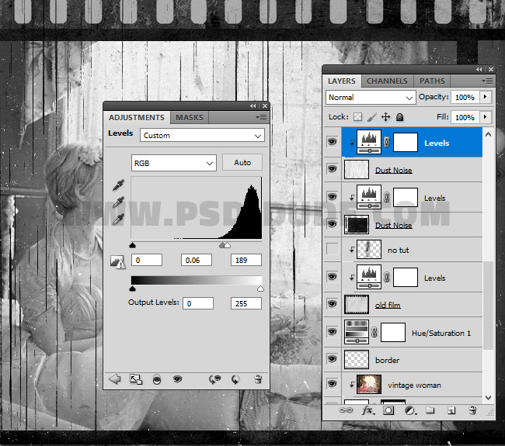Viewport: 505px width, 446px height.
Task: Add a layer mask from Layers panel
Action: pyautogui.click(x=388, y=410)
